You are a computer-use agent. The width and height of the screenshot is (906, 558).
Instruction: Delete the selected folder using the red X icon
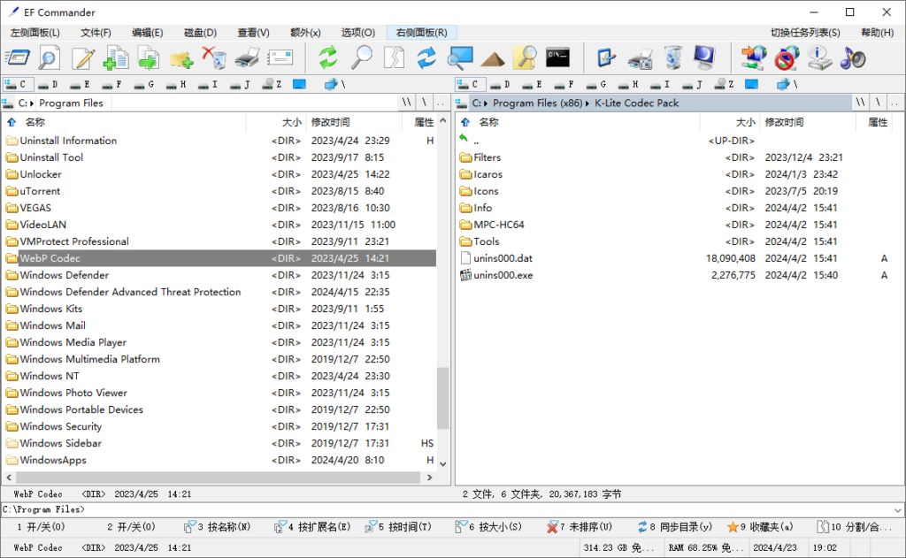[x=216, y=58]
